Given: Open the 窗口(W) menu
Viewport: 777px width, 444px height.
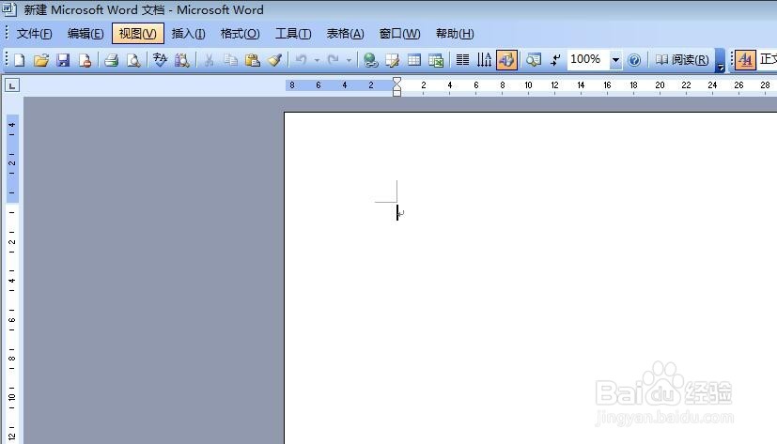Looking at the screenshot, I should [x=399, y=34].
